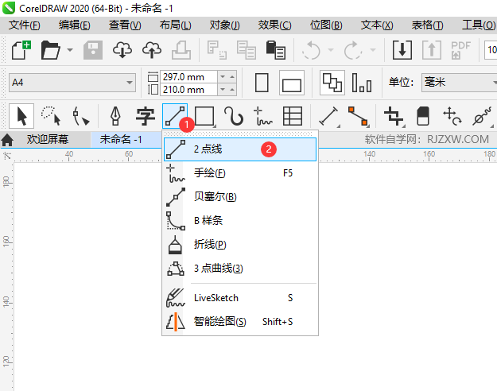Open the 文件(F) menu

(25, 25)
